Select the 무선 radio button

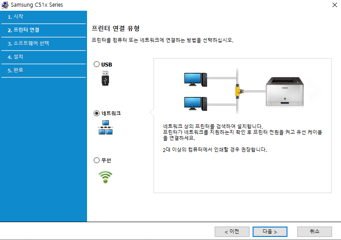[96, 160]
